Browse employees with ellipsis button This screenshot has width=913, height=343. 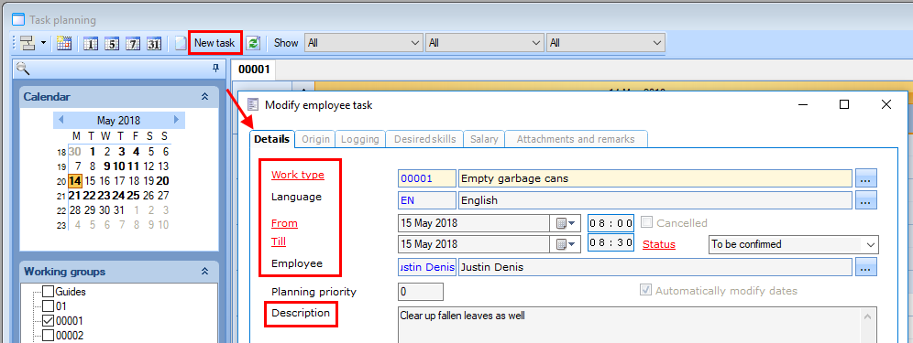coord(865,267)
